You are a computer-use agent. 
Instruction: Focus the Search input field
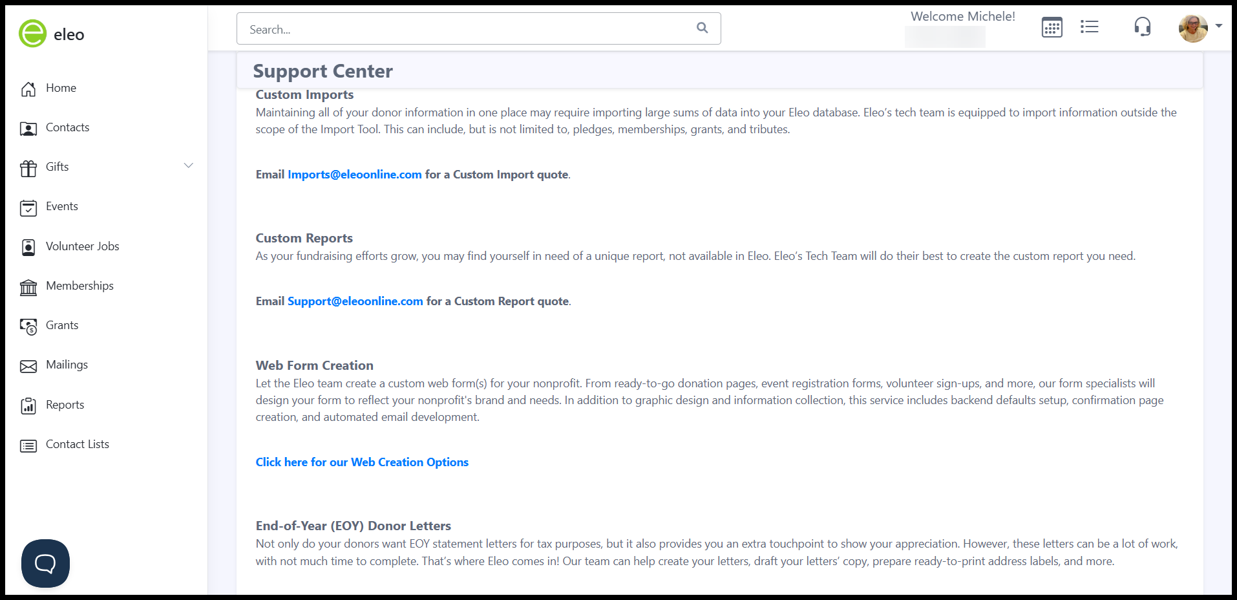pyautogui.click(x=478, y=28)
